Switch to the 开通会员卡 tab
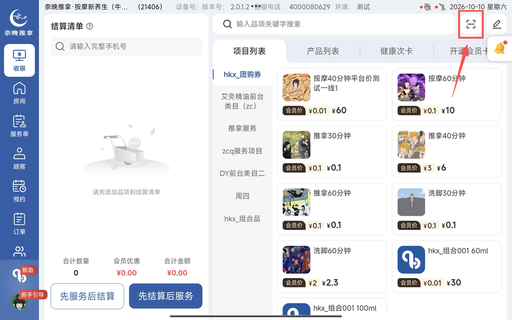The image size is (512, 320). [x=468, y=51]
